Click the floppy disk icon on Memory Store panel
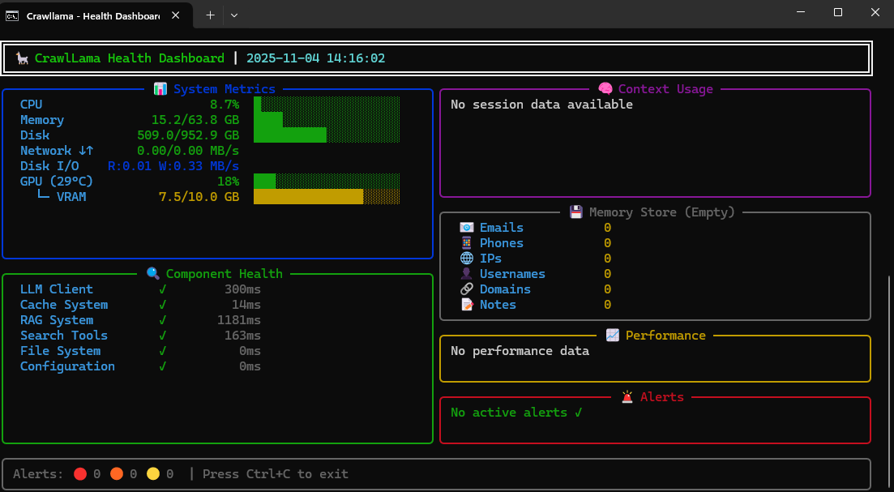This screenshot has height=492, width=894. [575, 212]
